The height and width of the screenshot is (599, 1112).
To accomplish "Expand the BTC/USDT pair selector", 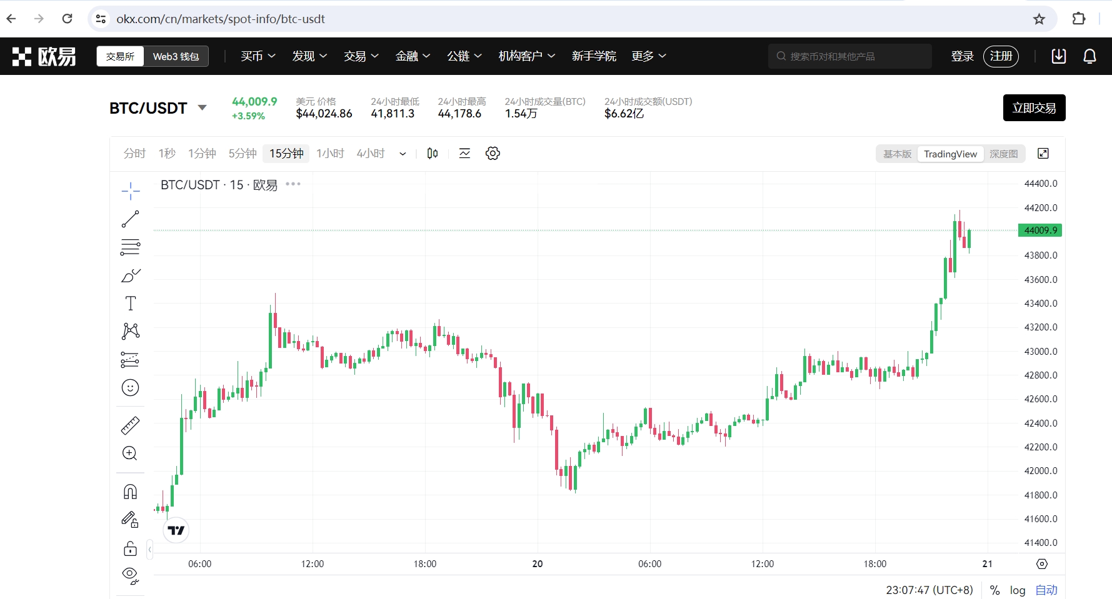I will 202,107.
